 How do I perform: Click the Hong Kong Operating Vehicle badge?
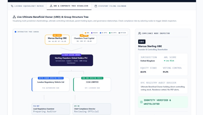92,78
